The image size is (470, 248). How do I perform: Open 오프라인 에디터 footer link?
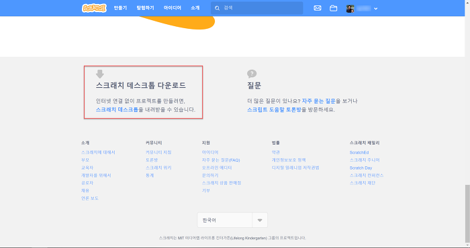click(217, 168)
